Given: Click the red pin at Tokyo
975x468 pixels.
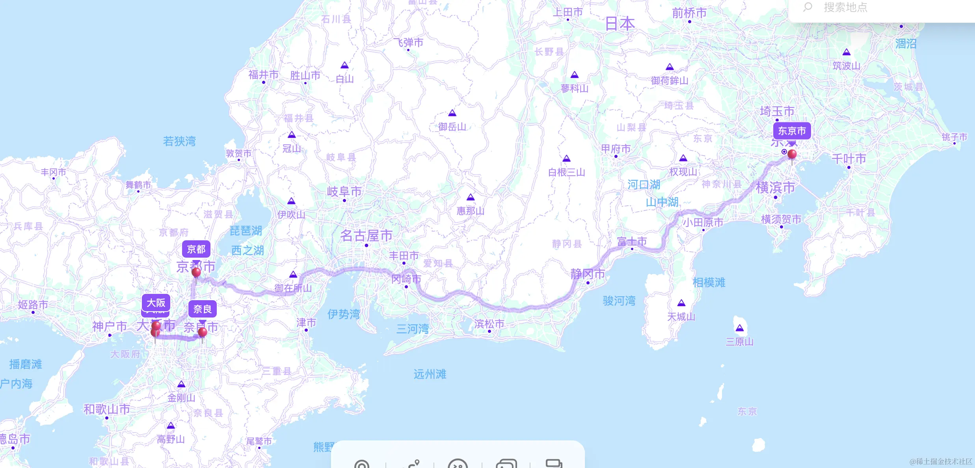Looking at the screenshot, I should [792, 154].
